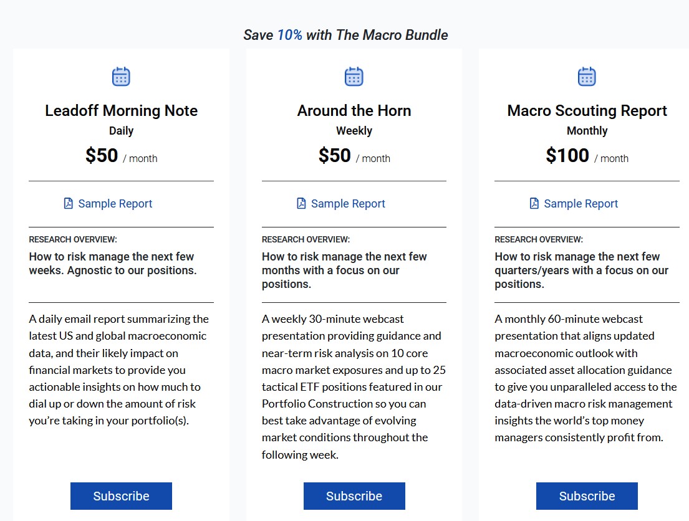The image size is (689, 521).
Task: Subscribe to Around the Horn weekly
Action: coord(354,496)
